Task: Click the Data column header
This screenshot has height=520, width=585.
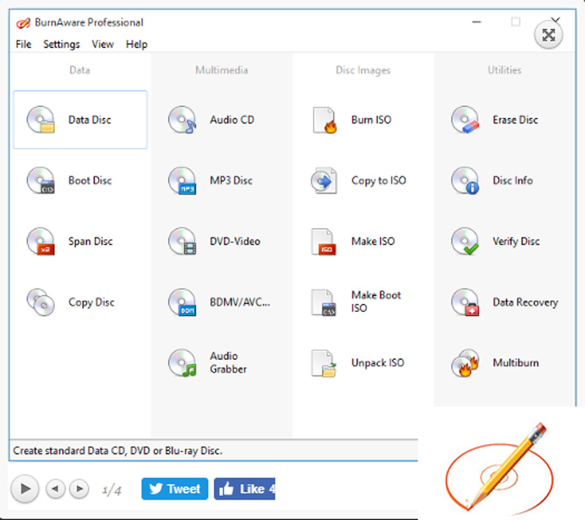Action: click(x=80, y=70)
